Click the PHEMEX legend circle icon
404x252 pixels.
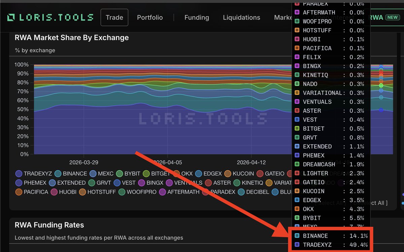pos(19,183)
